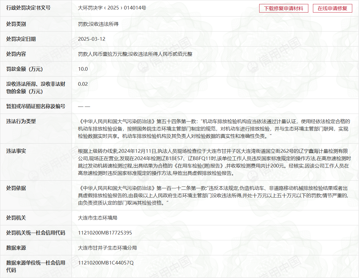Click the credit code 11210200MB1C44057Q
The height and width of the screenshot is (278, 359).
(x=106, y=263)
